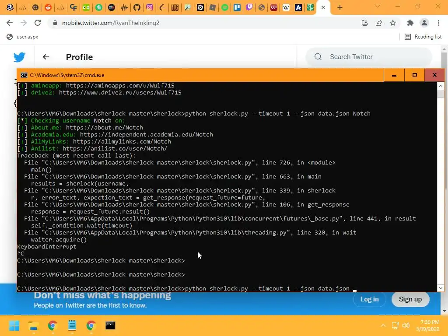The height and width of the screenshot is (336, 448).
Task: Switch to the Twitch browser tab
Action: pos(249,7)
